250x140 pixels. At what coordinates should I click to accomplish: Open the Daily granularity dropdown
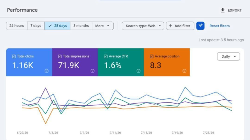pyautogui.click(x=229, y=56)
